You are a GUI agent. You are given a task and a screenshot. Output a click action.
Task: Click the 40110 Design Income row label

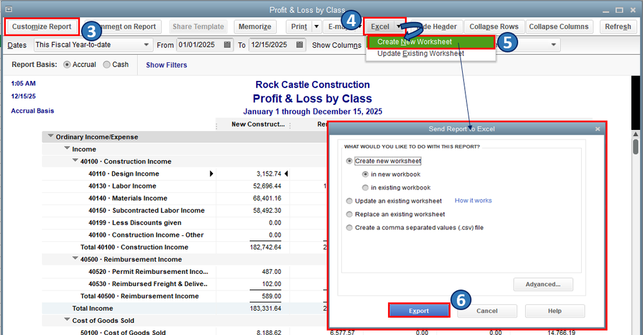[124, 174]
